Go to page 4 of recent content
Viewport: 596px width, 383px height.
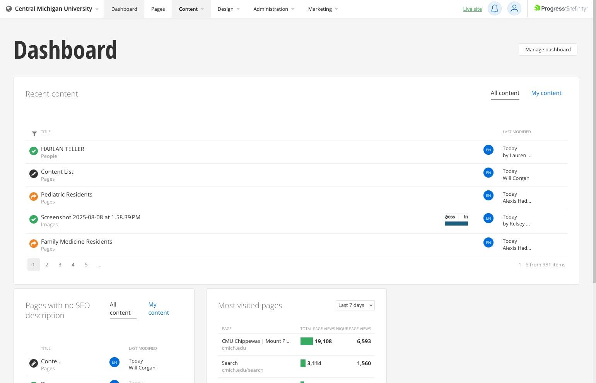point(73,264)
